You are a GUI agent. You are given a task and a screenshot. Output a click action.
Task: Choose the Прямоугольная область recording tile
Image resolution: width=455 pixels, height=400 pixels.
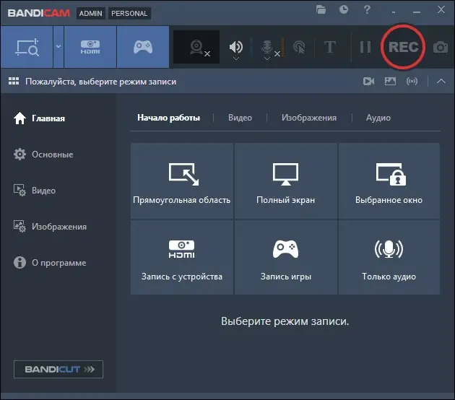click(x=182, y=181)
